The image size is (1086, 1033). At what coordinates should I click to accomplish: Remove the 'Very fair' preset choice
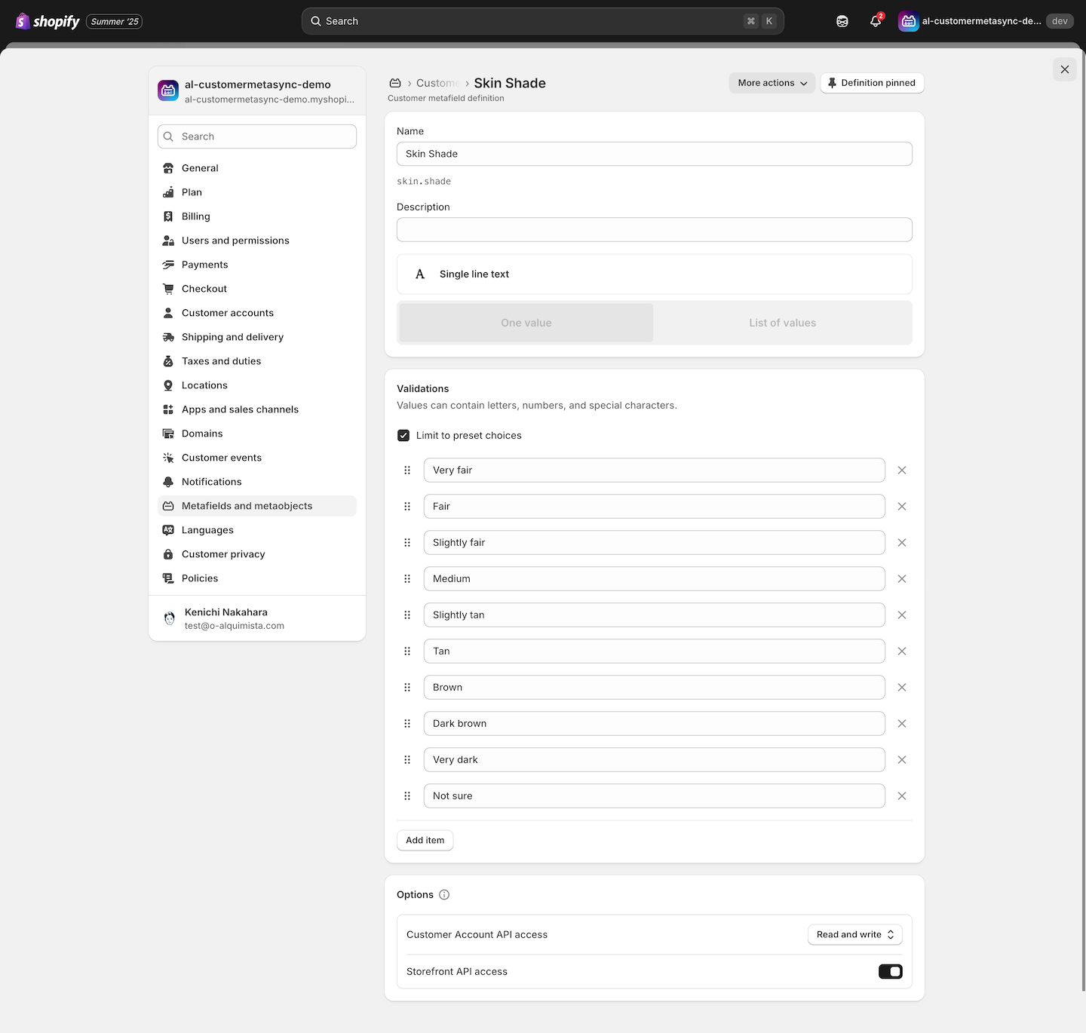click(x=901, y=471)
